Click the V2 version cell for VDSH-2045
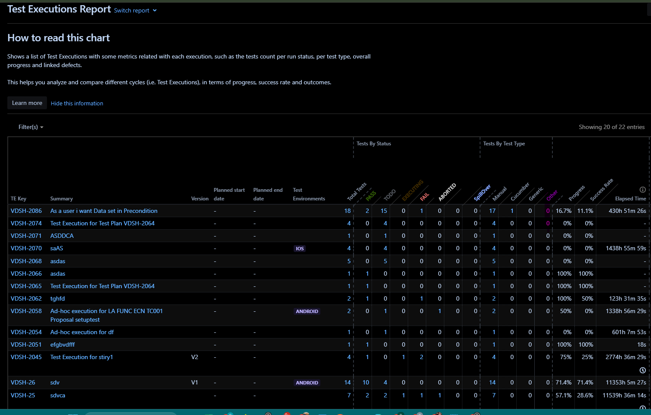The image size is (651, 415). click(x=195, y=357)
